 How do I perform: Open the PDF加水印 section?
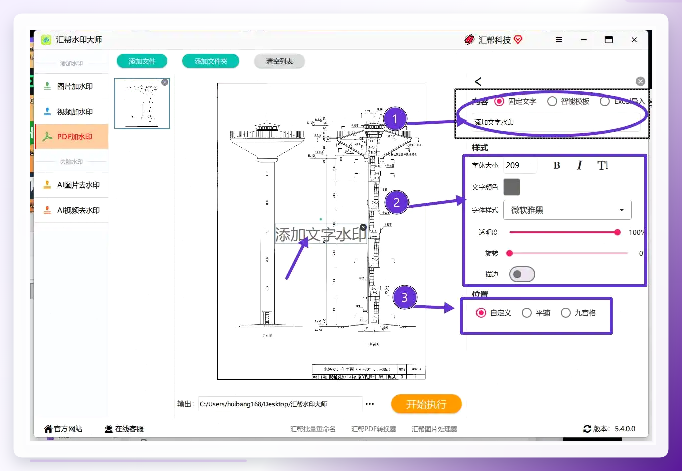(72, 137)
